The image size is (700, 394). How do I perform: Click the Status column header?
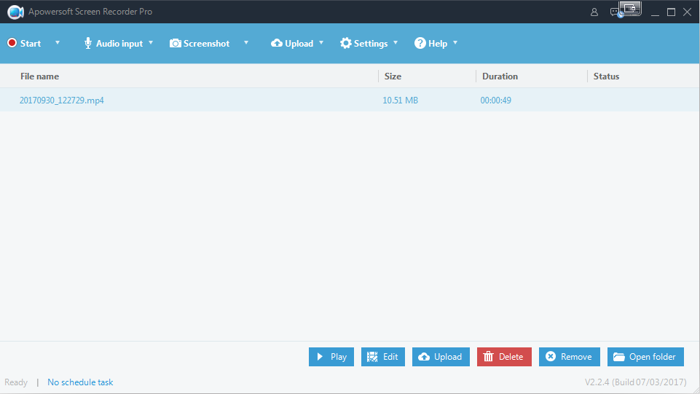[606, 76]
